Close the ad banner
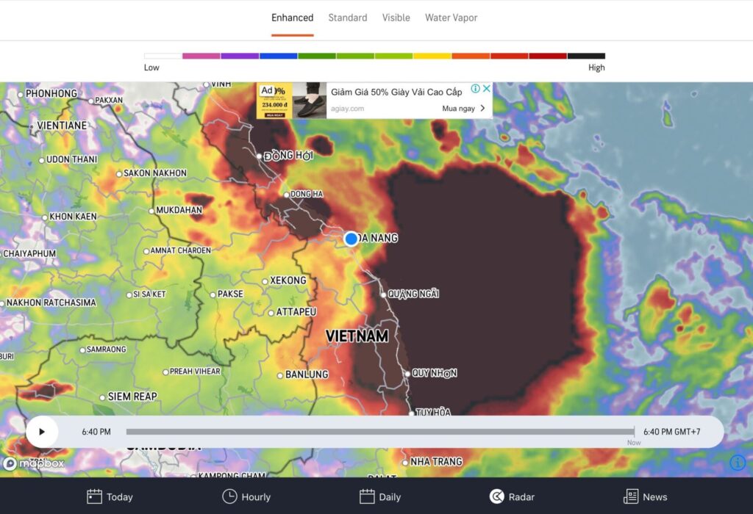Viewport: 753px width, 514px height. coord(487,88)
